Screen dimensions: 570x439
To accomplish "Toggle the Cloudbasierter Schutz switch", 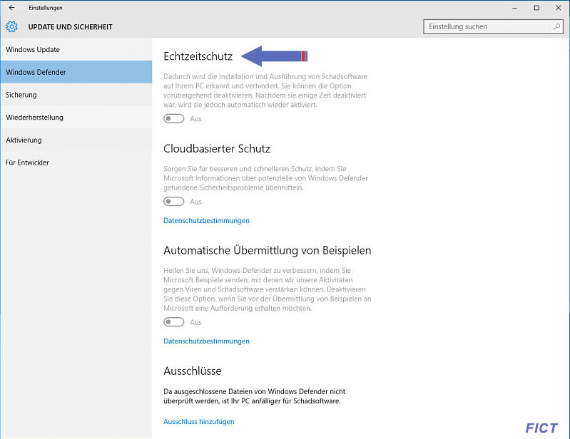I will (x=174, y=202).
